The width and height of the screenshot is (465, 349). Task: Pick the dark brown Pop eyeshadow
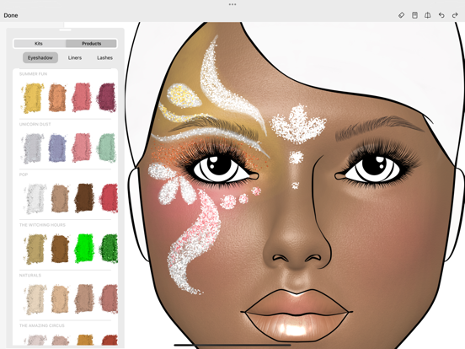coord(84,198)
